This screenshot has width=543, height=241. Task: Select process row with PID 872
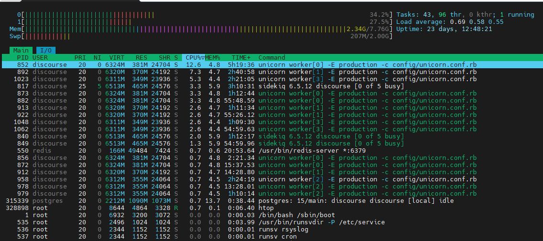coord(271,165)
